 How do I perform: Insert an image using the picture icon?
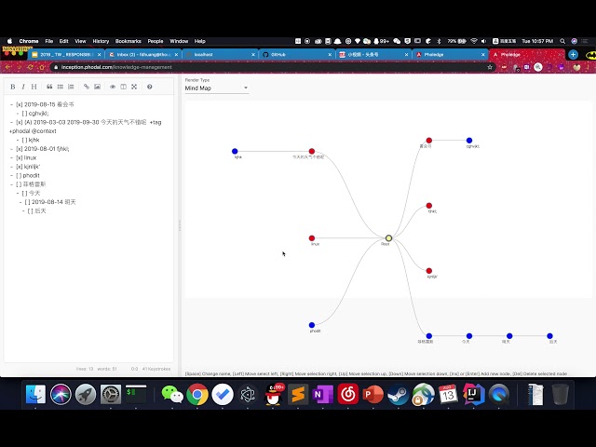click(97, 87)
